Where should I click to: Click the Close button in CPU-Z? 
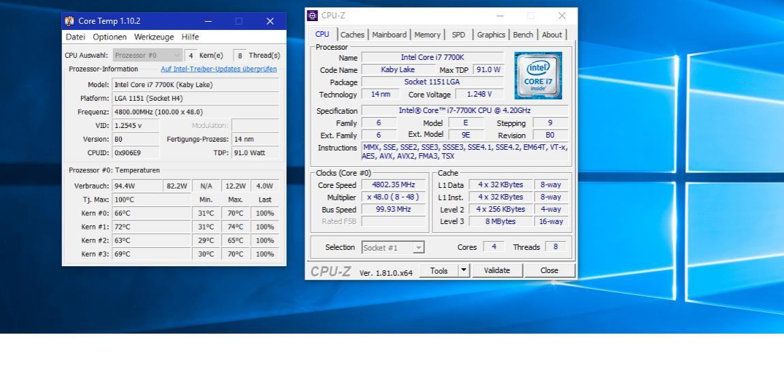point(549,270)
